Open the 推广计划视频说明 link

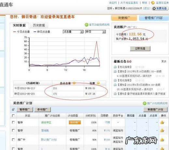(157, 103)
